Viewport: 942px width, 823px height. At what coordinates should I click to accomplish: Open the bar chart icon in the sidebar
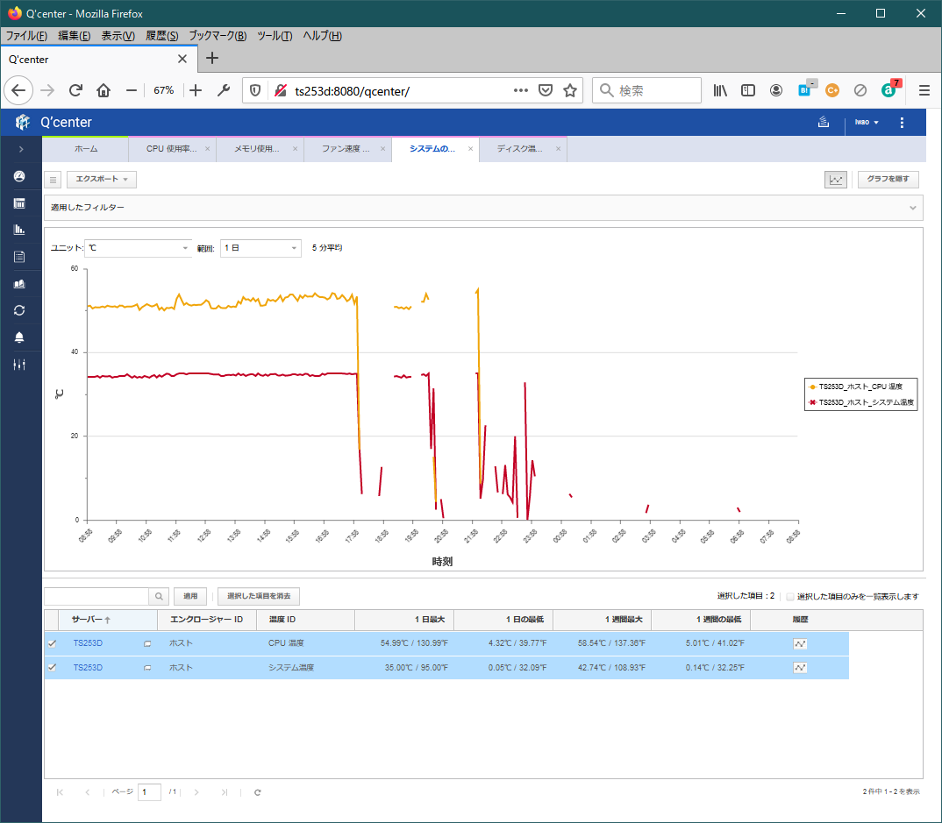pyautogui.click(x=19, y=230)
